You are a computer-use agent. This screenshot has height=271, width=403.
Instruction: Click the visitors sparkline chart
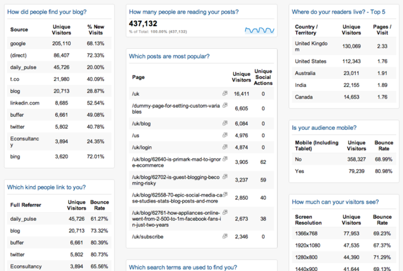click(259, 30)
